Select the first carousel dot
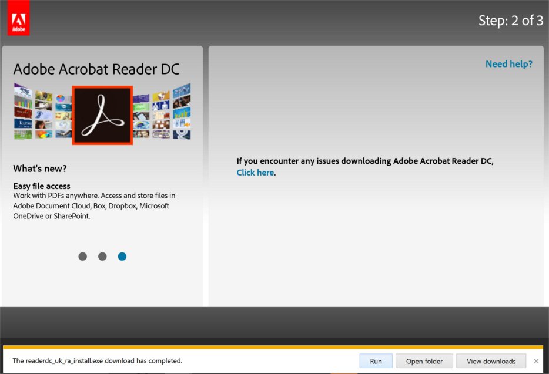 coord(83,257)
